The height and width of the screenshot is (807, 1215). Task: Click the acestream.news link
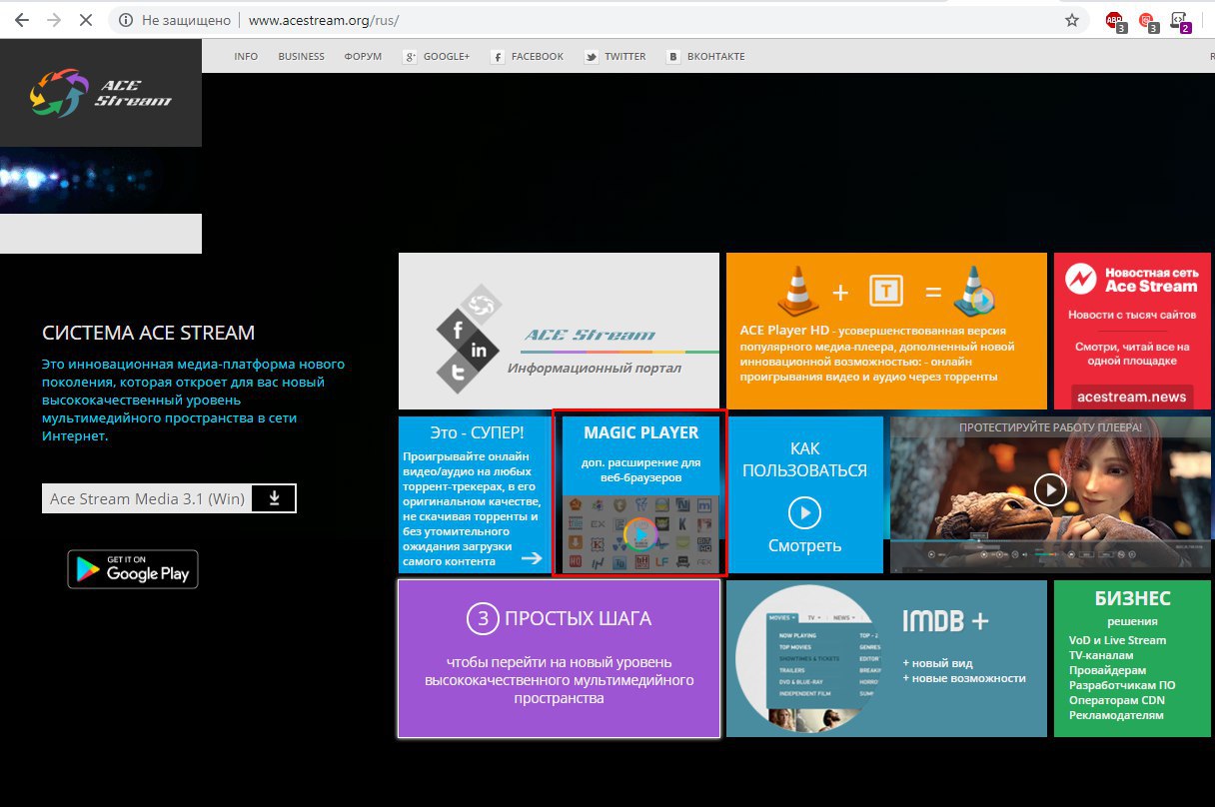point(1132,397)
